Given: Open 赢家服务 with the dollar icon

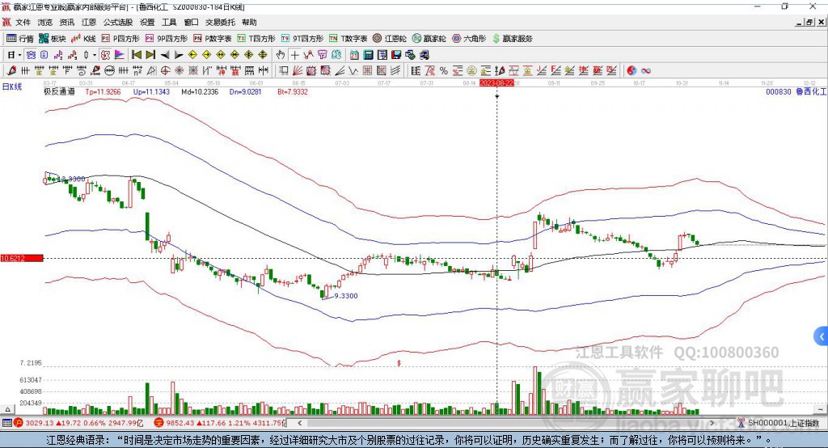Looking at the screenshot, I should click(512, 39).
